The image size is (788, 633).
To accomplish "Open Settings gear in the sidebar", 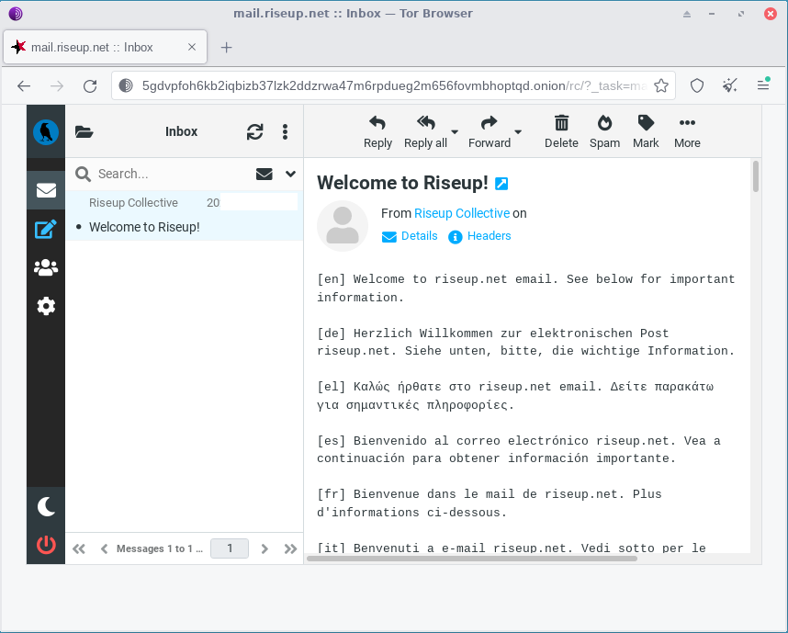I will (x=46, y=306).
